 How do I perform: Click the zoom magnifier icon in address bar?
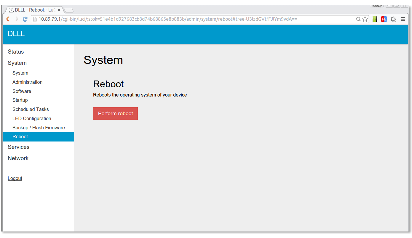(358, 19)
